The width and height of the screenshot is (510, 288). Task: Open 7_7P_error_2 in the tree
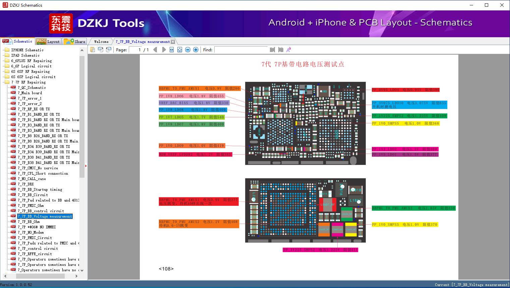click(x=30, y=104)
